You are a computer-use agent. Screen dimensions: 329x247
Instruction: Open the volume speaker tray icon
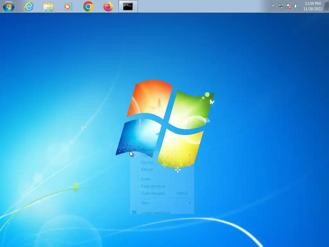coord(297,6)
